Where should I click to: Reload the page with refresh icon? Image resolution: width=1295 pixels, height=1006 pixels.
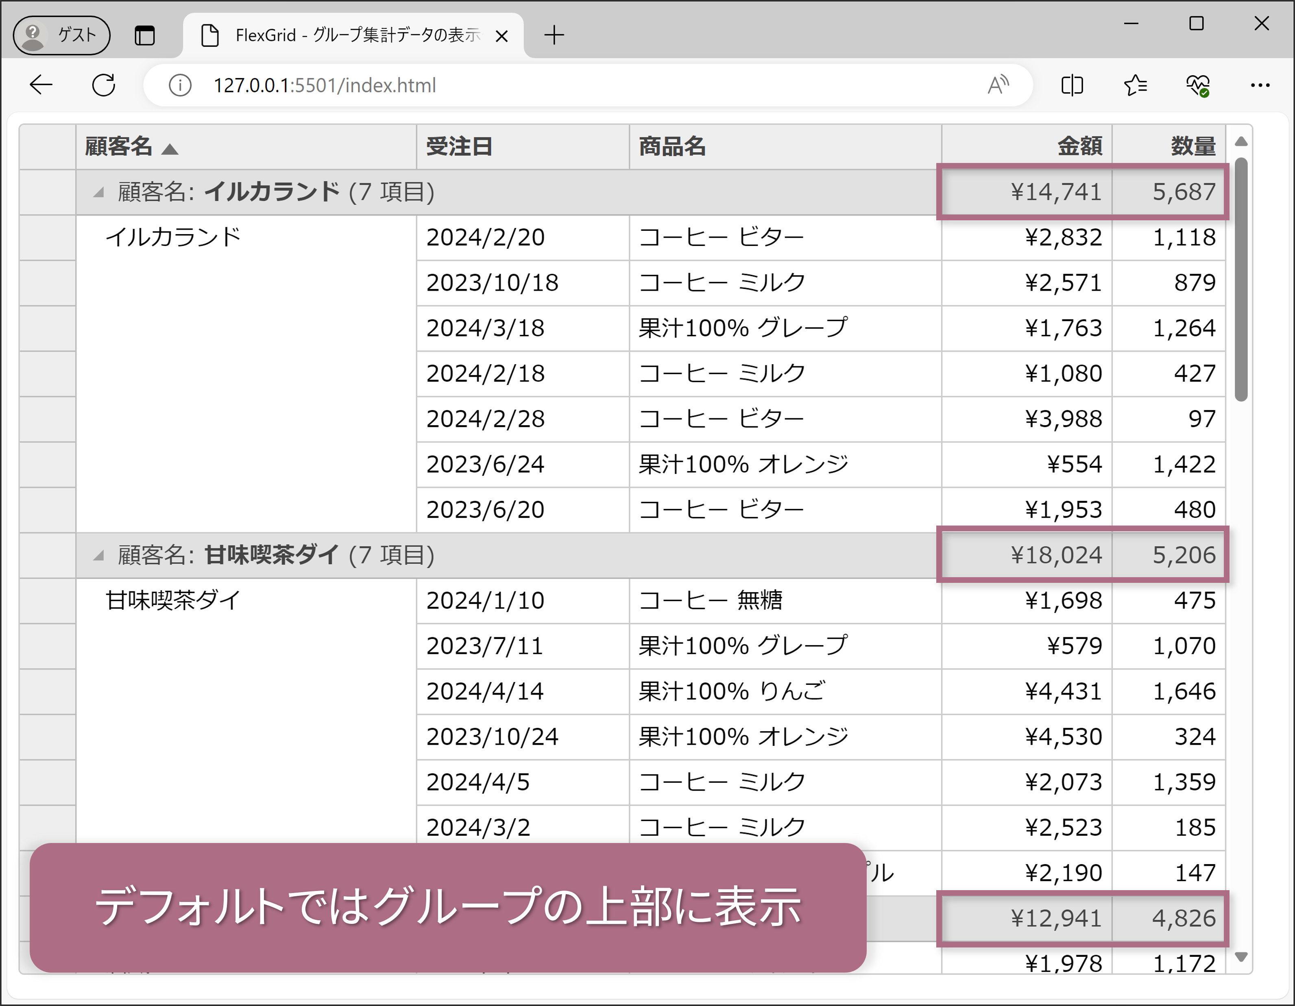click(x=104, y=85)
